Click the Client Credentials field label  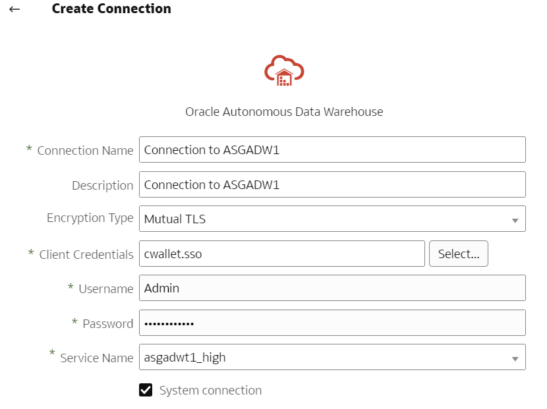[x=86, y=255]
